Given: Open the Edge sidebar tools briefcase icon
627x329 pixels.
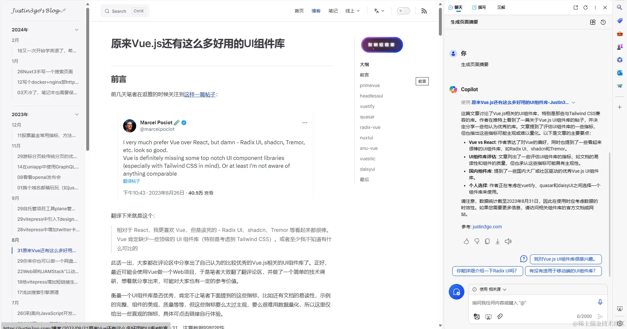Looking at the screenshot, I should pyautogui.click(x=619, y=34).
